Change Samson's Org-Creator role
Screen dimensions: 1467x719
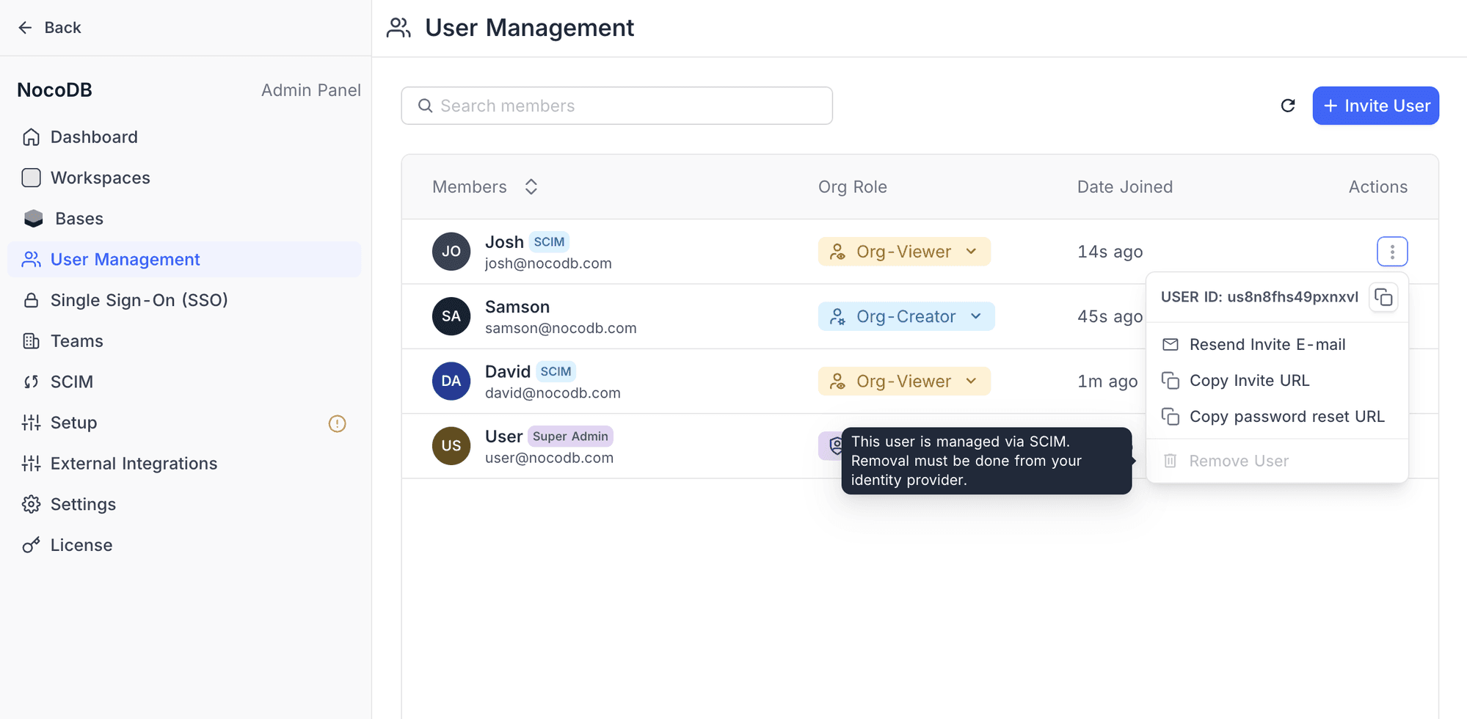click(x=906, y=316)
